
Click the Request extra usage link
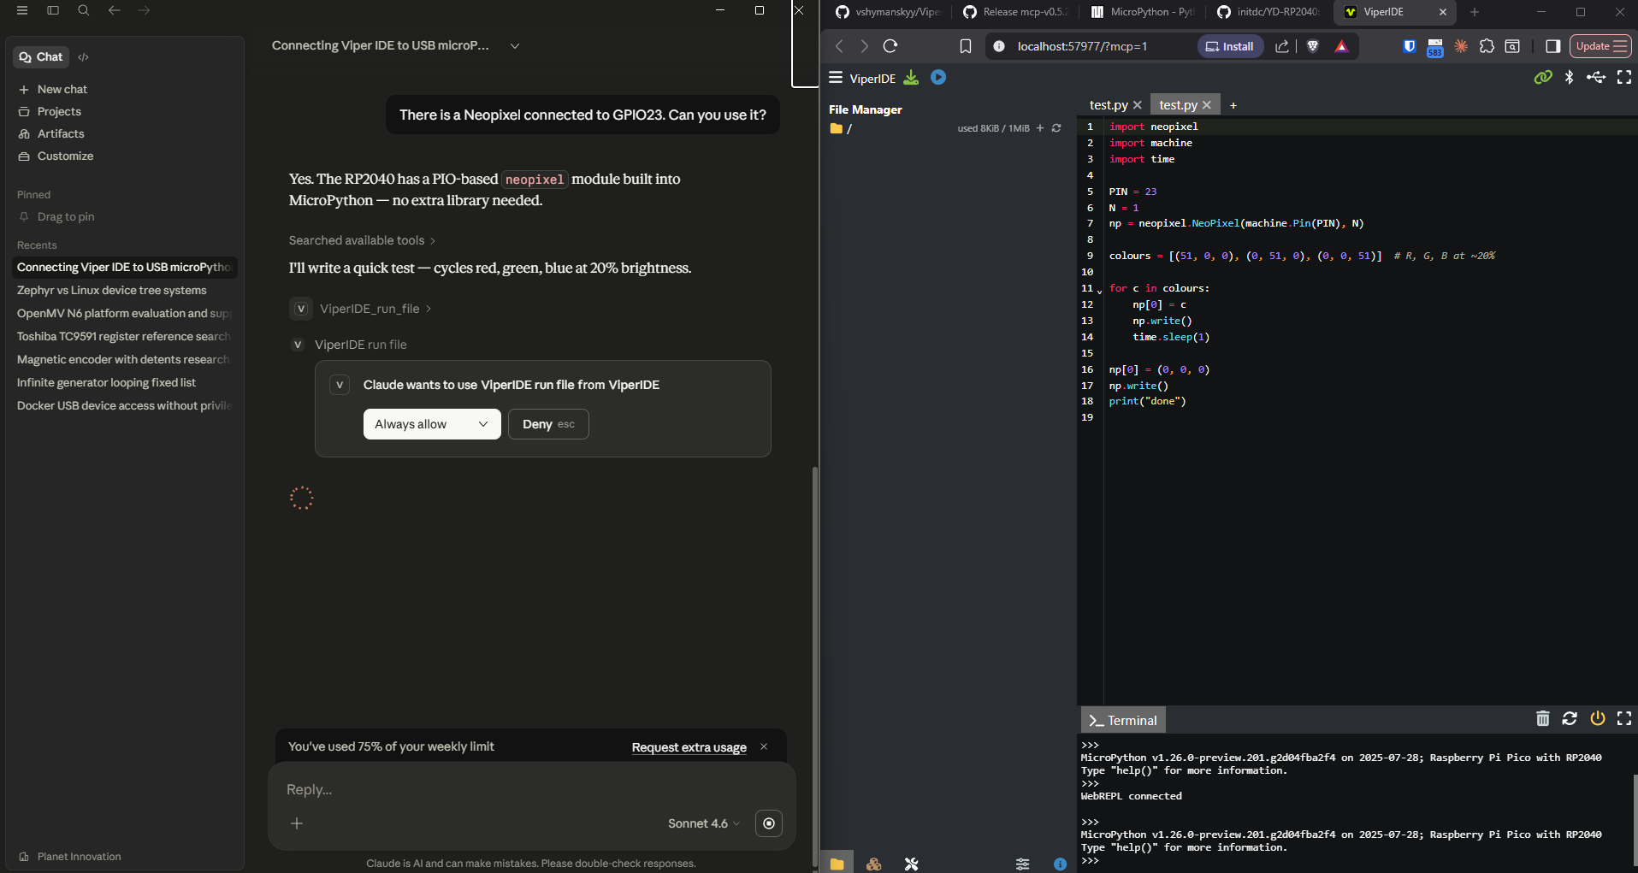[x=689, y=746]
